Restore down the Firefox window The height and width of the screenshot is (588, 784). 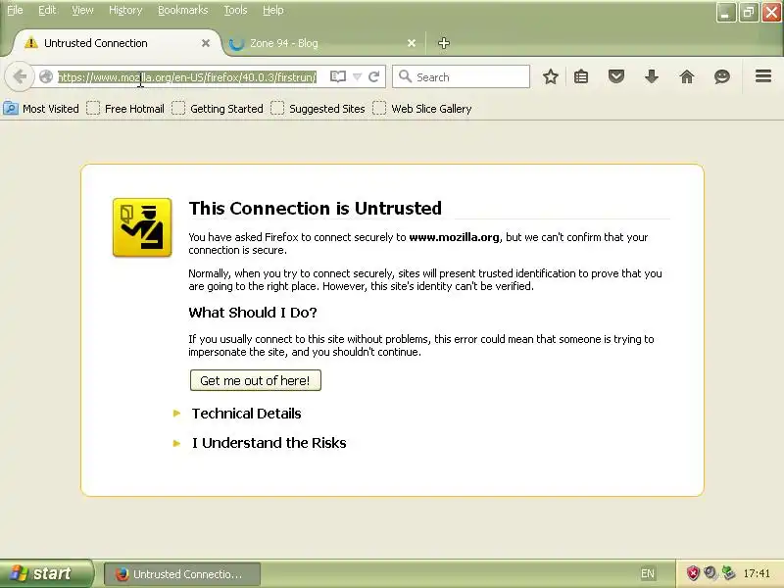(x=749, y=13)
